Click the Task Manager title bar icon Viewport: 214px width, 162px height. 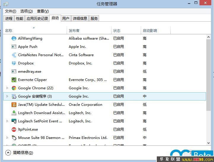click(x=6, y=4)
